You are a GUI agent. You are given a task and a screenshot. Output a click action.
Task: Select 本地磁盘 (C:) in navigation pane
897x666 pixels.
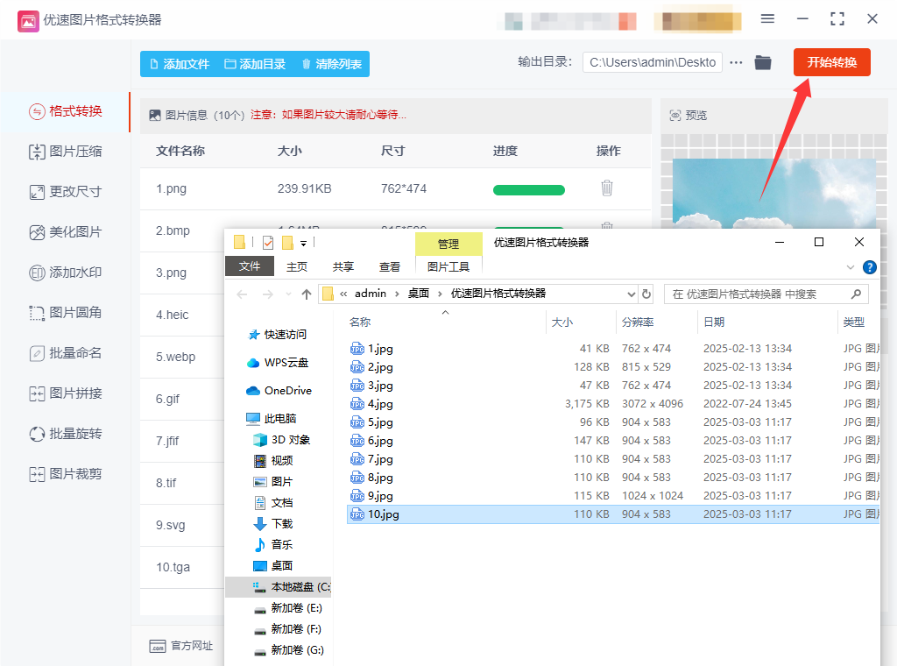(278, 587)
